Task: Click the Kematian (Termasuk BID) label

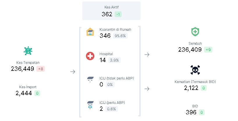Action: tap(195, 82)
